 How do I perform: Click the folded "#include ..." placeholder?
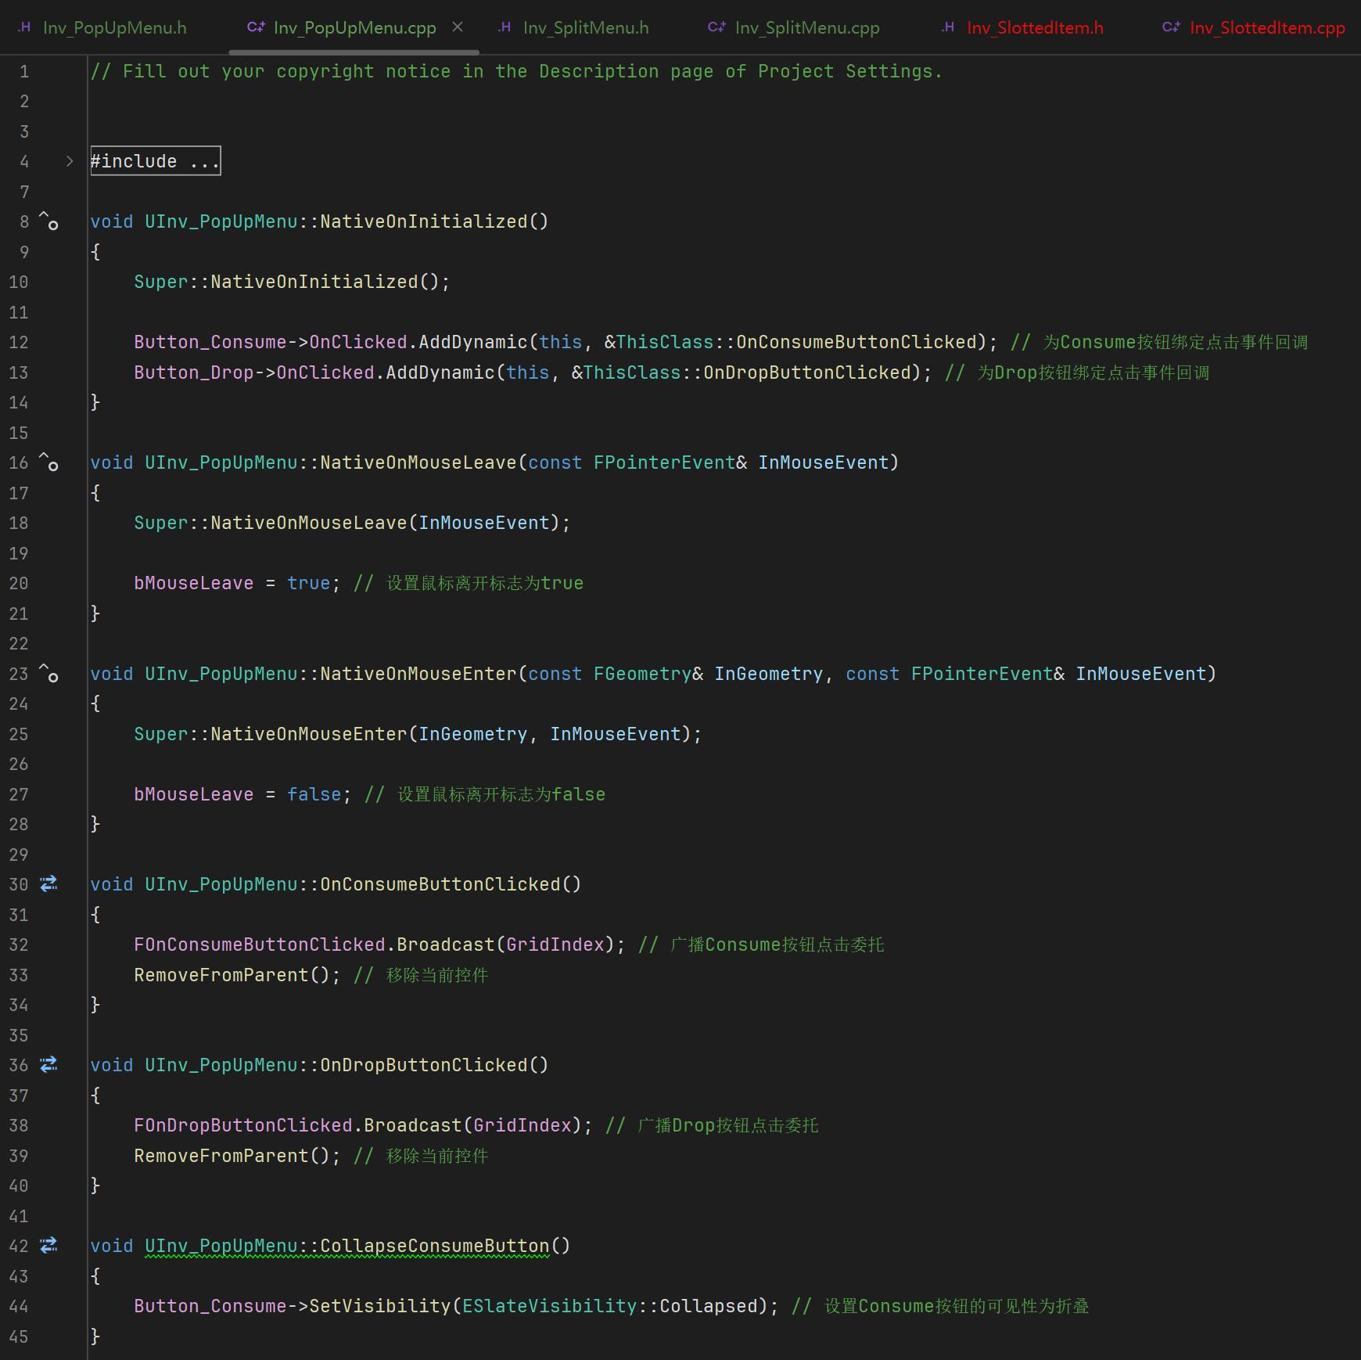tap(156, 161)
